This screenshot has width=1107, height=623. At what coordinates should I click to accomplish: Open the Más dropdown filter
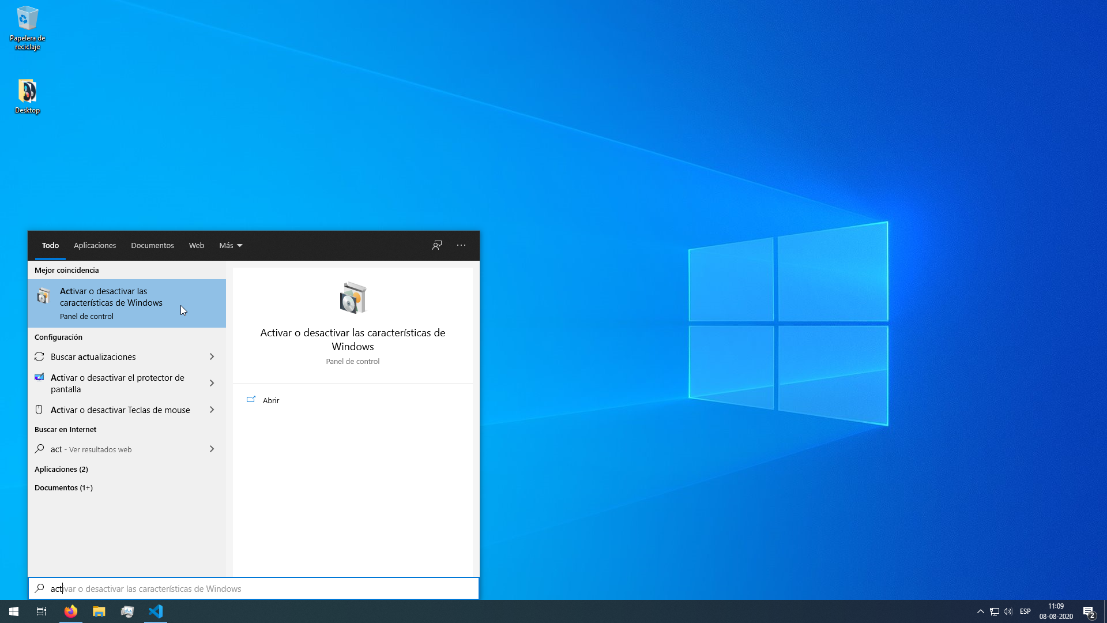231,245
